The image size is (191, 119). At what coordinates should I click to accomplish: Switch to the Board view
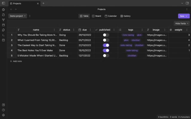pyautogui.click(x=96, y=16)
